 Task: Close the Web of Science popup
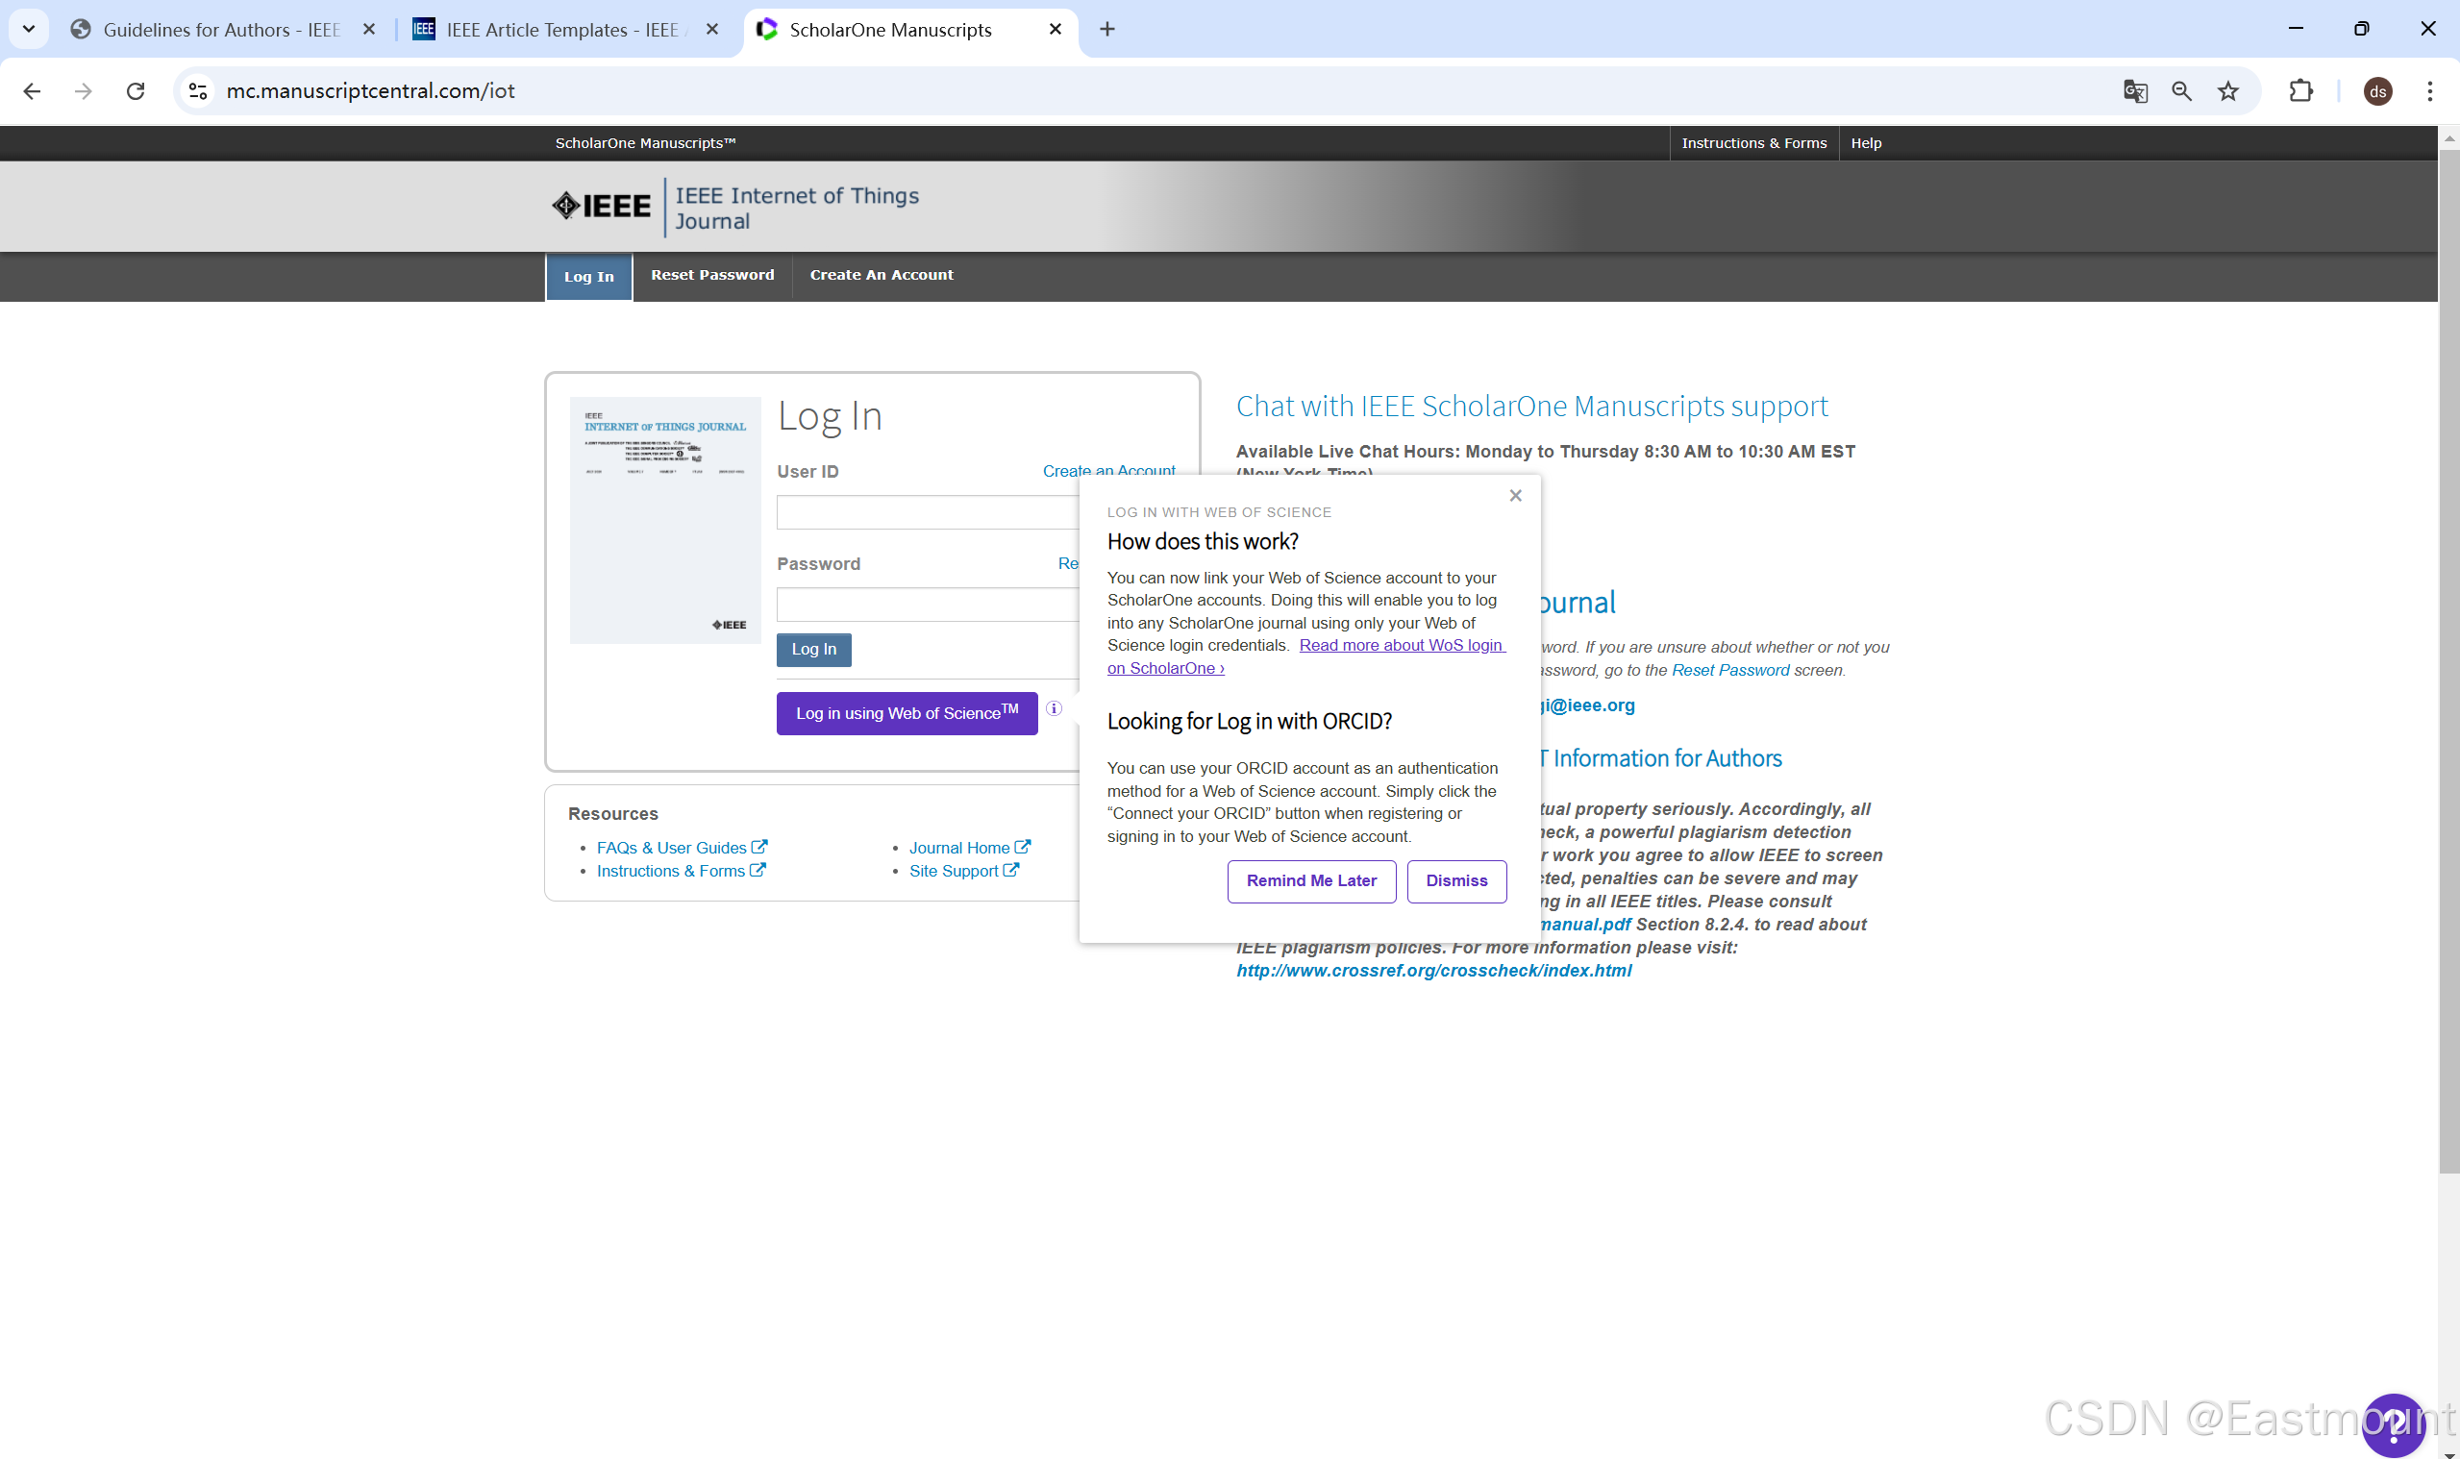pyautogui.click(x=1515, y=496)
